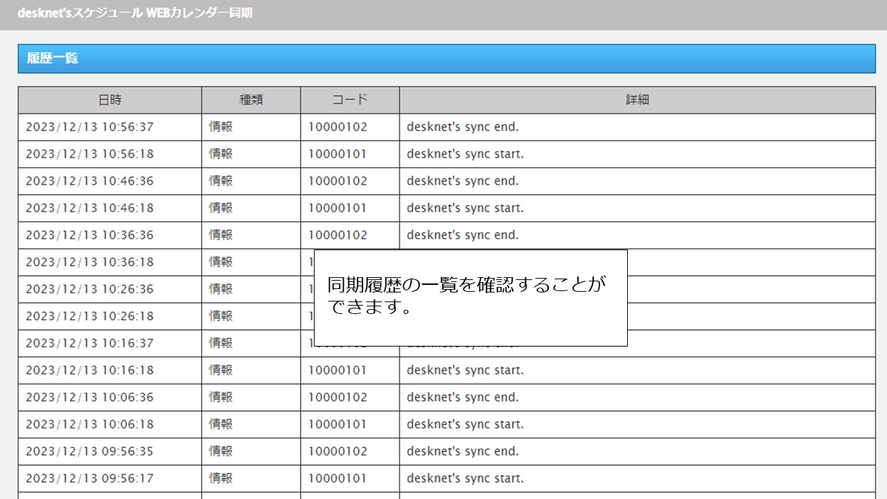Click 情報 in the 10:06:36 row
Image resolution: width=887 pixels, height=499 pixels.
point(221,397)
